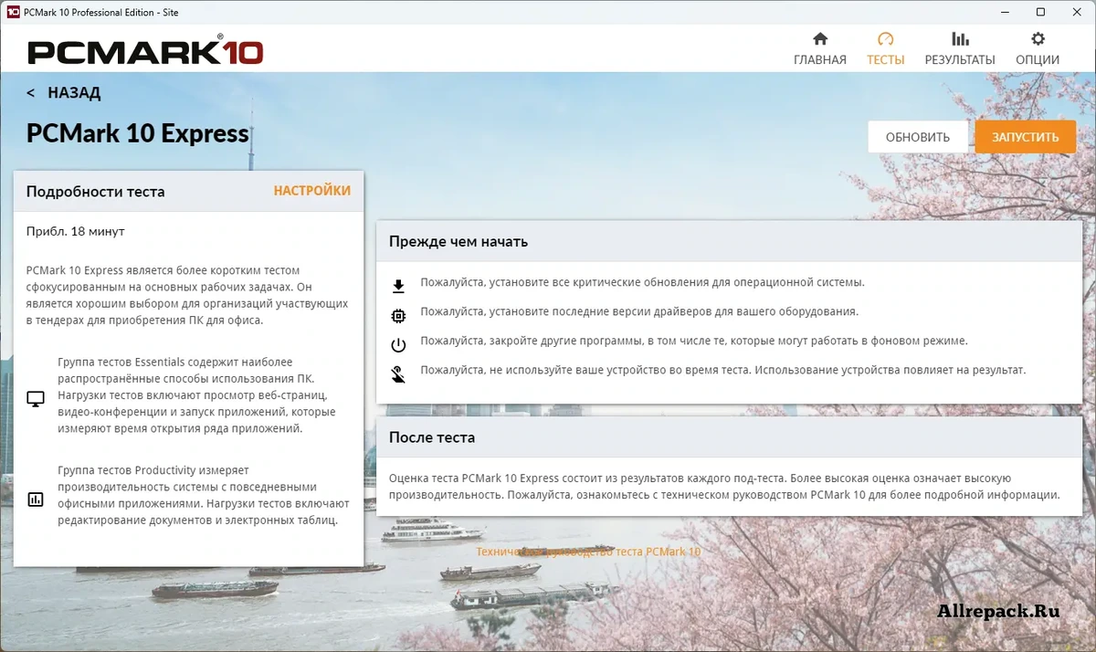Click the PCMARK 10 logo
1096x652 pixels.
(x=145, y=50)
